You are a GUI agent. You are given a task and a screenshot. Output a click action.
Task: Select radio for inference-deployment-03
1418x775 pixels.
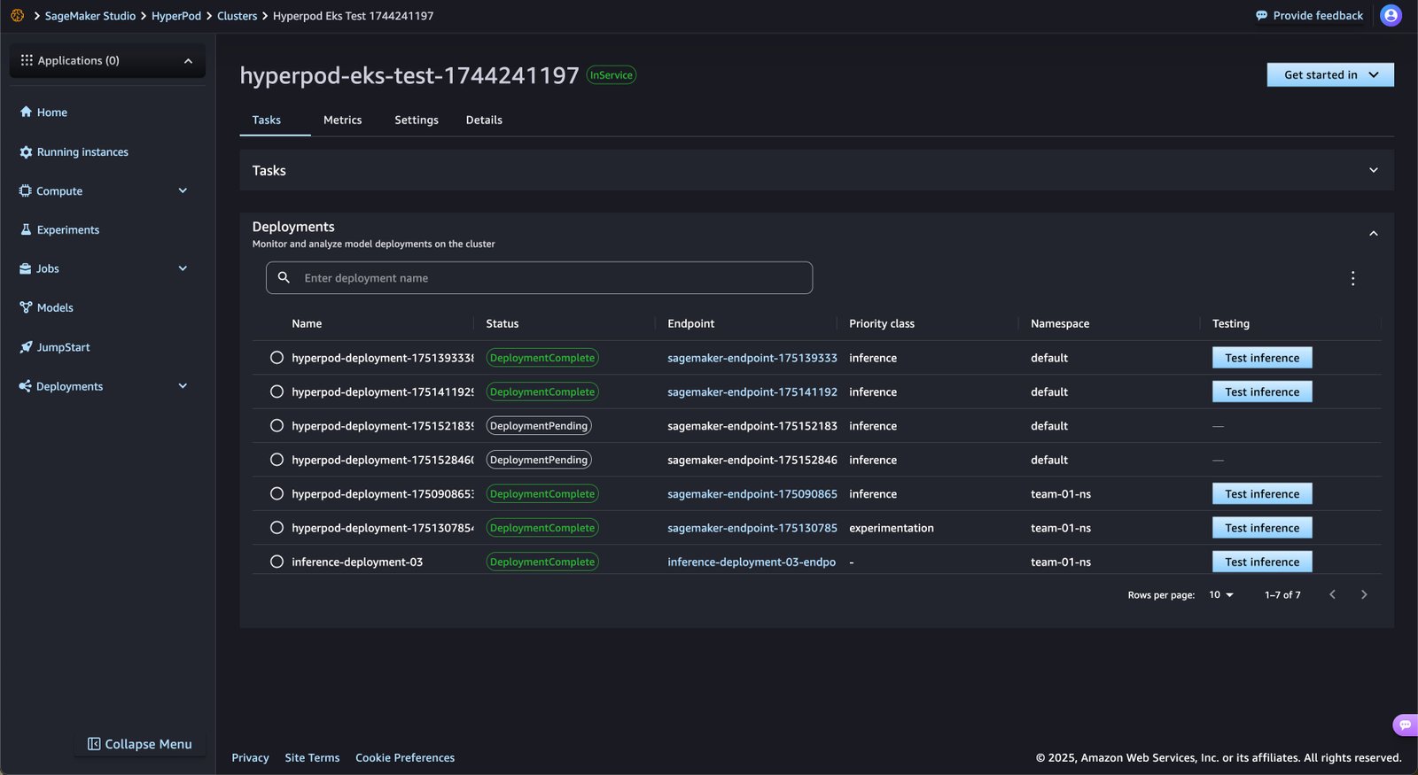(277, 562)
